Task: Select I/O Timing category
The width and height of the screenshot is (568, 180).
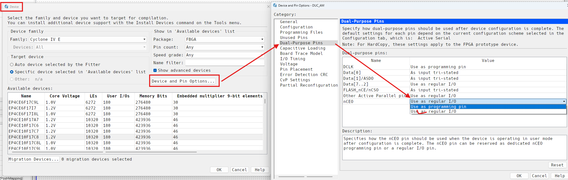Action: (x=292, y=59)
